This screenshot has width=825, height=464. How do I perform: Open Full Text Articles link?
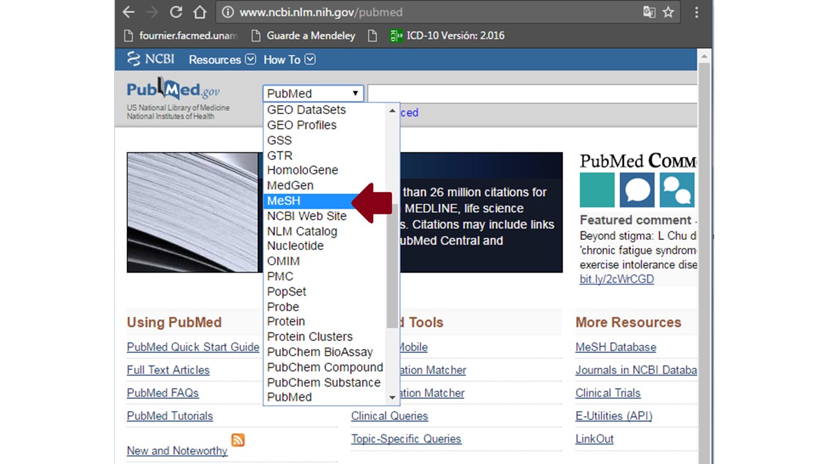168,370
